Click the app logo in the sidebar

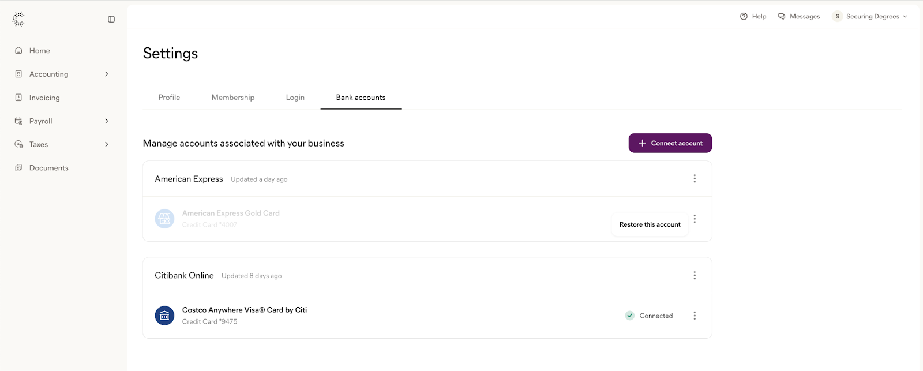click(x=18, y=19)
